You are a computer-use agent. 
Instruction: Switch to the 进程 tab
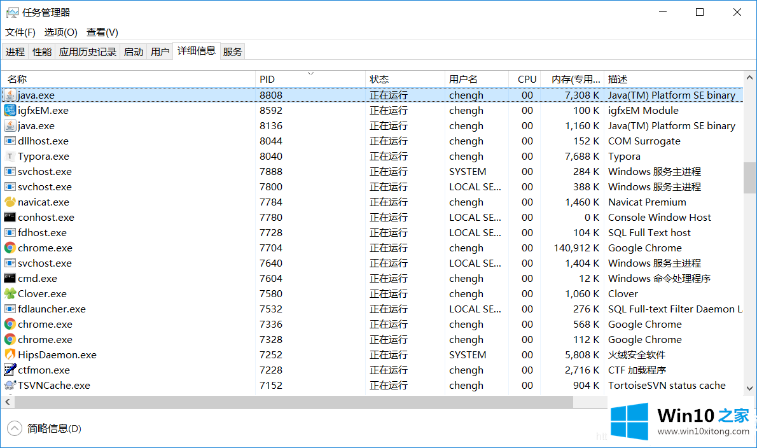(15, 52)
